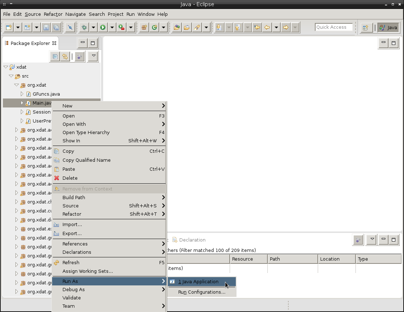
Task: Click the toggle skip breakpoints toolbar icon
Action: [70, 27]
